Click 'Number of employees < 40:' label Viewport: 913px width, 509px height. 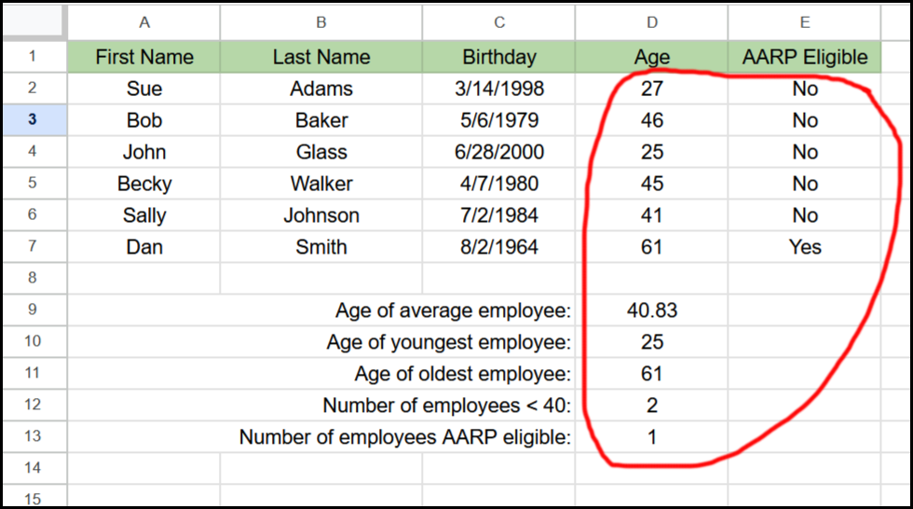pos(446,406)
